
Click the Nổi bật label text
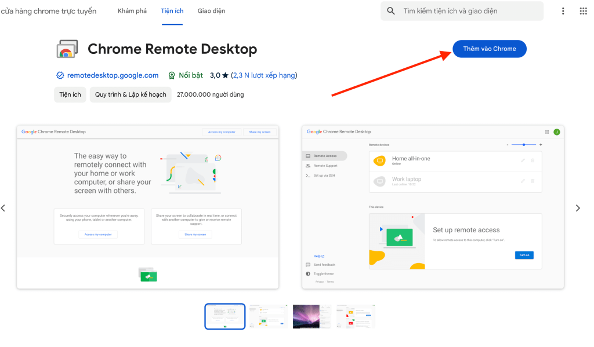(190, 75)
